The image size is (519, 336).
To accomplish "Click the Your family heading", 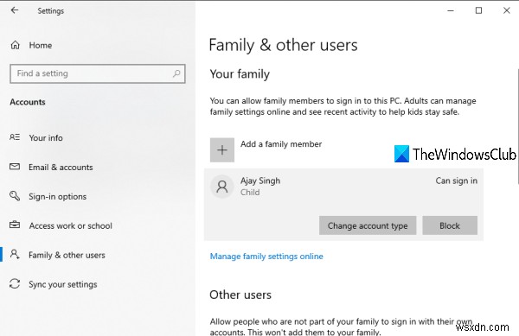I will 240,74.
